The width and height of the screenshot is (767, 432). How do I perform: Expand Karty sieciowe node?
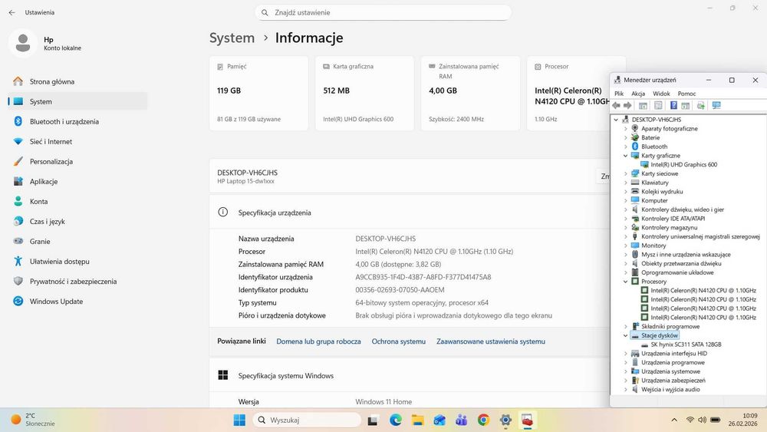[x=625, y=173]
